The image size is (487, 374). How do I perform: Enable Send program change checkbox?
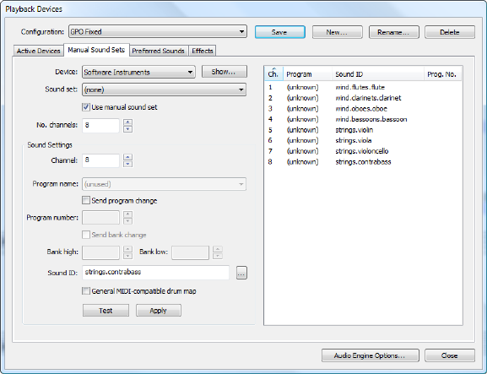[x=86, y=200]
